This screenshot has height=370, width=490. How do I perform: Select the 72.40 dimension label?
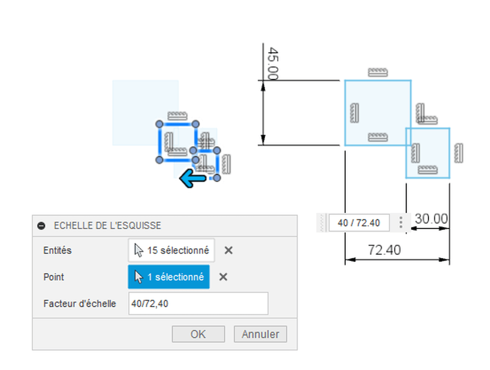click(x=384, y=250)
